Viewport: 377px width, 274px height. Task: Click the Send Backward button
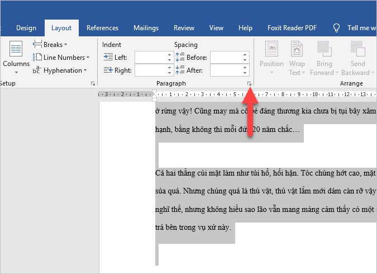coord(357,58)
